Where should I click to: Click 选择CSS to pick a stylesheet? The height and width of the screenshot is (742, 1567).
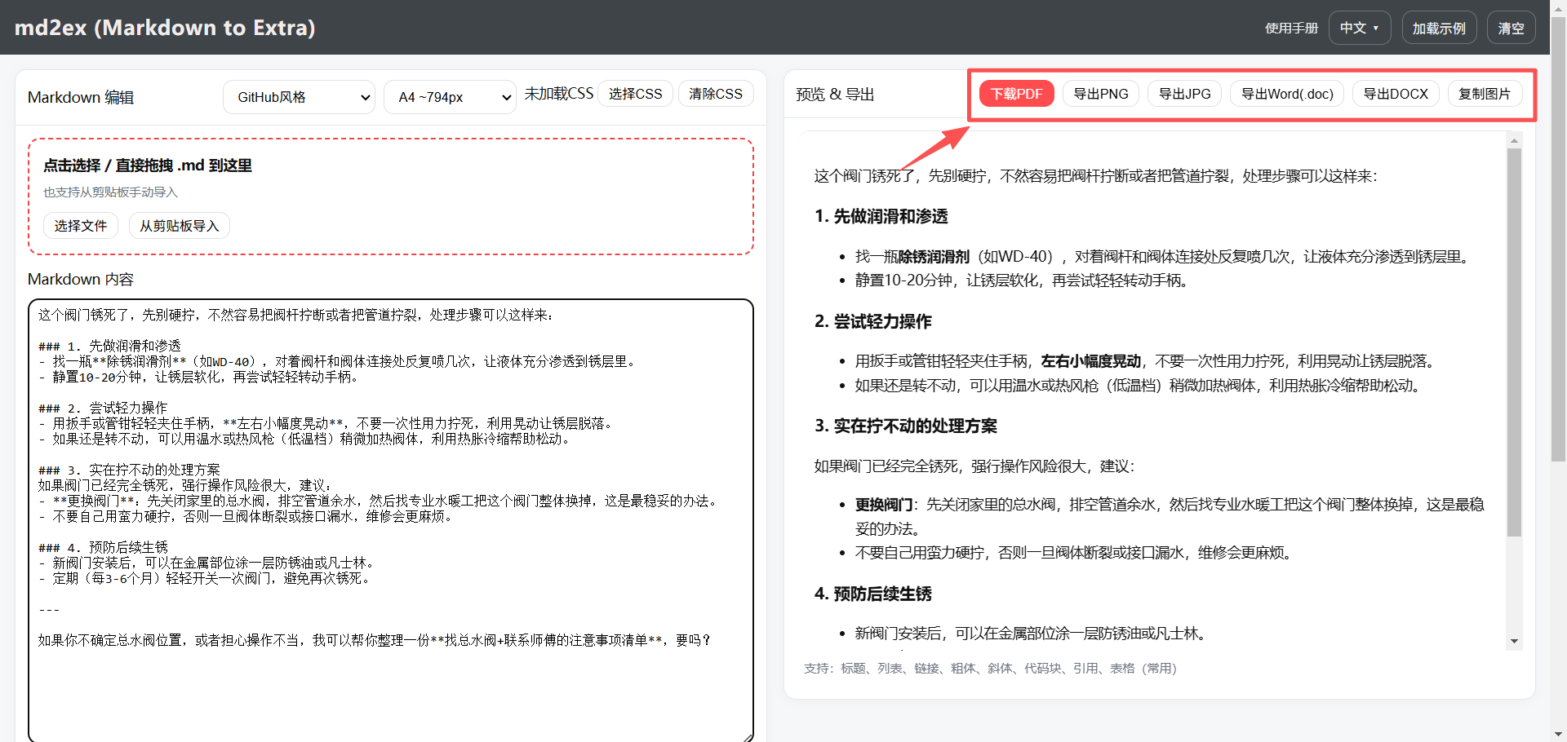tap(635, 94)
